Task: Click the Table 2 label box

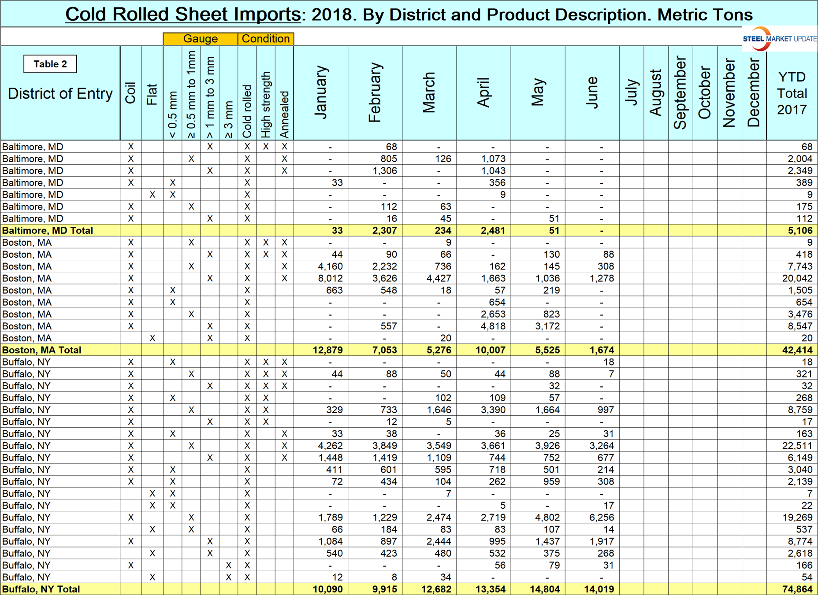Action: click(50, 64)
